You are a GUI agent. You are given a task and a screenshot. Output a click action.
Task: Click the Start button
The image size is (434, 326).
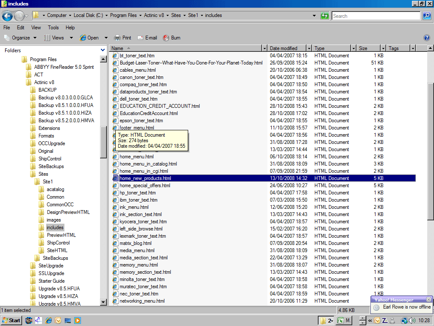11,320
